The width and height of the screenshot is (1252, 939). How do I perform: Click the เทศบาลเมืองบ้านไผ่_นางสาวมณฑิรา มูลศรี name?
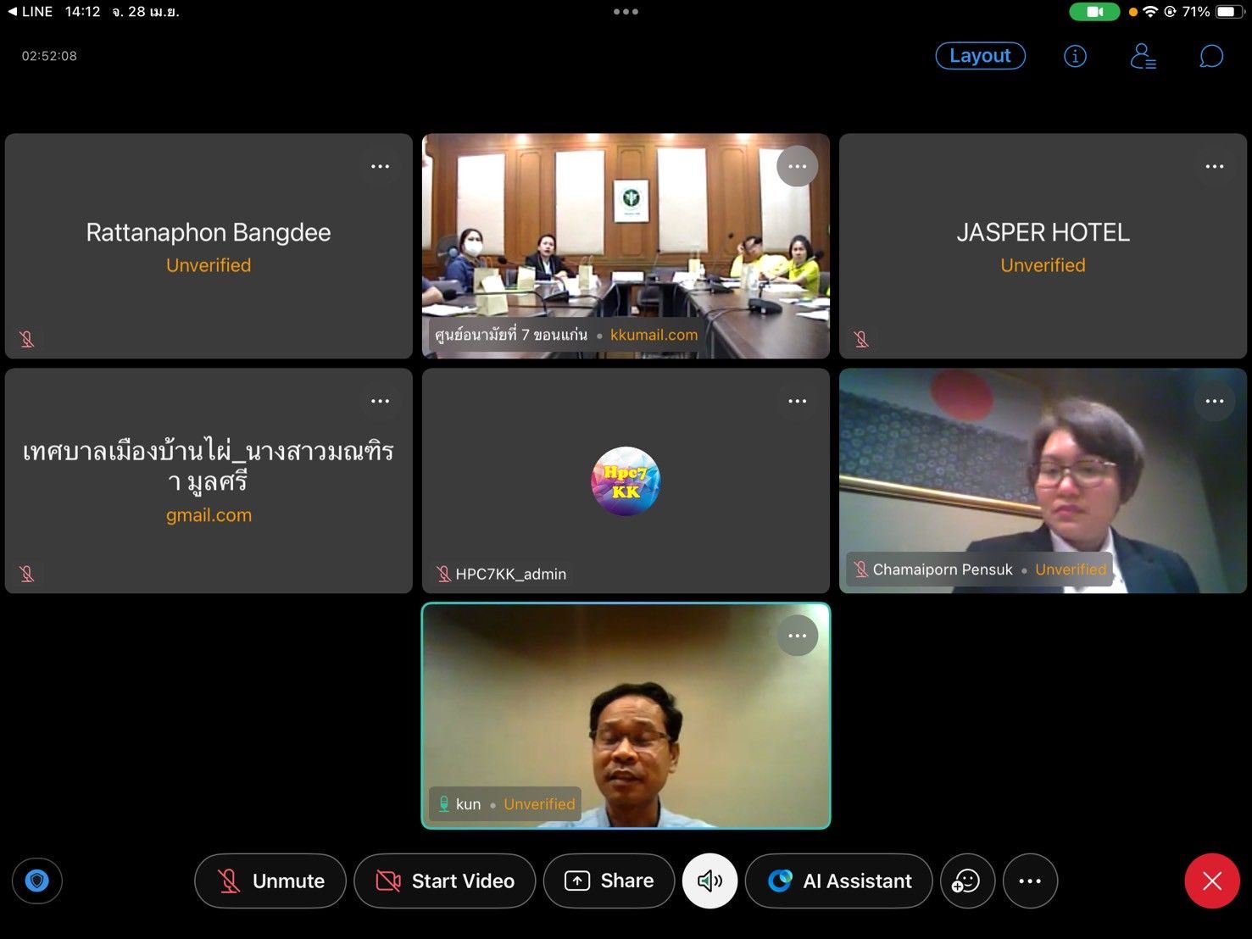(209, 466)
